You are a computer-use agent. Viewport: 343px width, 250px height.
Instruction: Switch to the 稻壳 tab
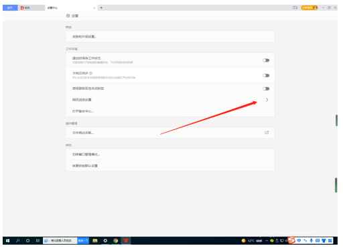[x=31, y=7]
